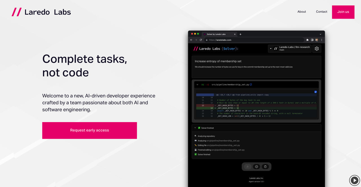
Task: Click the pink Join us button
Action: [x=343, y=12]
